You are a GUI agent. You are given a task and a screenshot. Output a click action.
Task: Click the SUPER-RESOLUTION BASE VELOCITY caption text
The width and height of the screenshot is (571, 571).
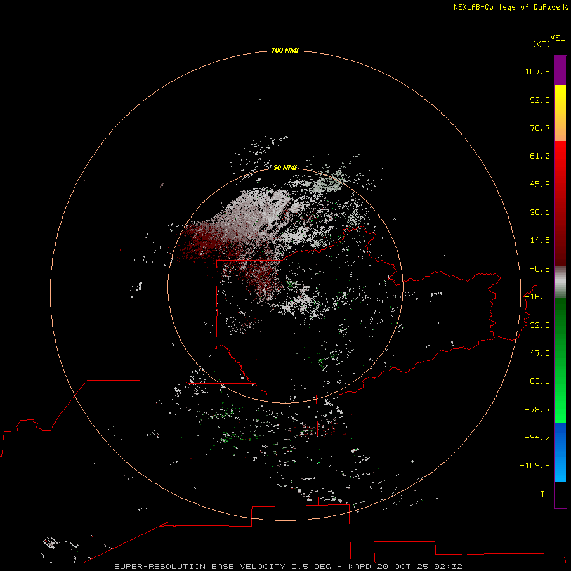pos(200,567)
